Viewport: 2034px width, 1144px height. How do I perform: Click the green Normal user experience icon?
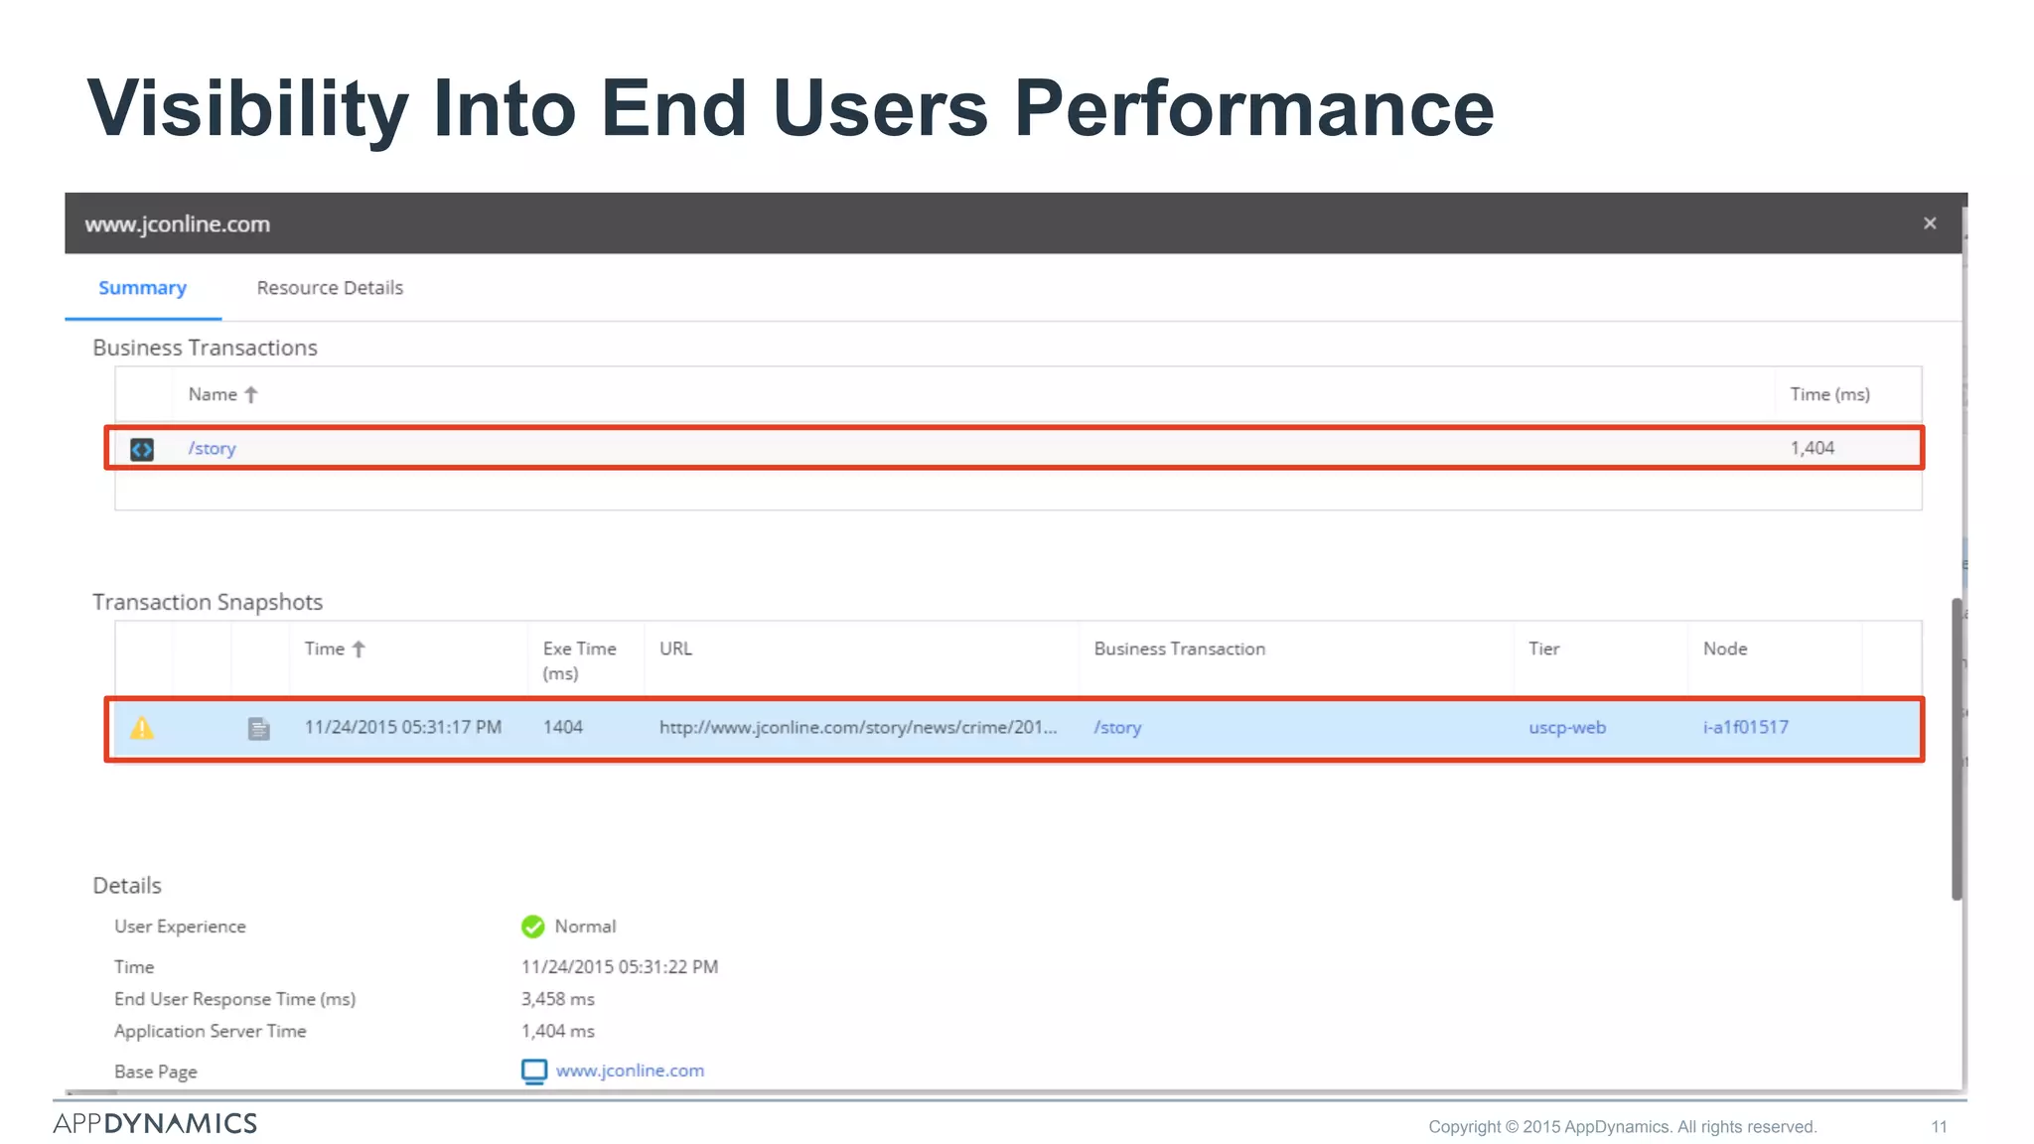[x=532, y=927]
